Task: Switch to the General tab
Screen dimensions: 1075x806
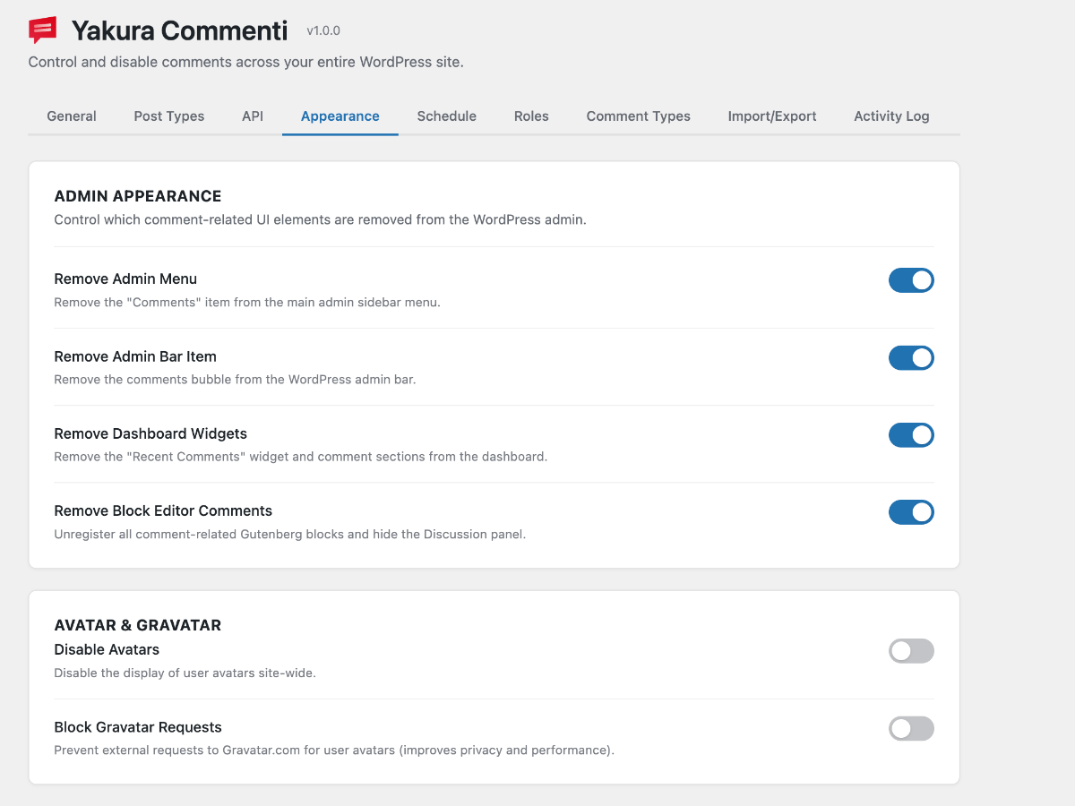Action: click(72, 116)
